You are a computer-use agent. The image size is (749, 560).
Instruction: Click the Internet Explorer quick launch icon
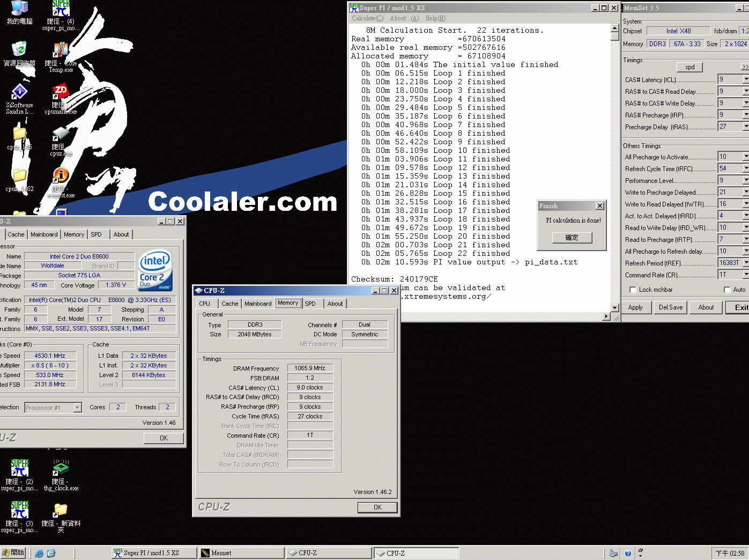pos(39,553)
